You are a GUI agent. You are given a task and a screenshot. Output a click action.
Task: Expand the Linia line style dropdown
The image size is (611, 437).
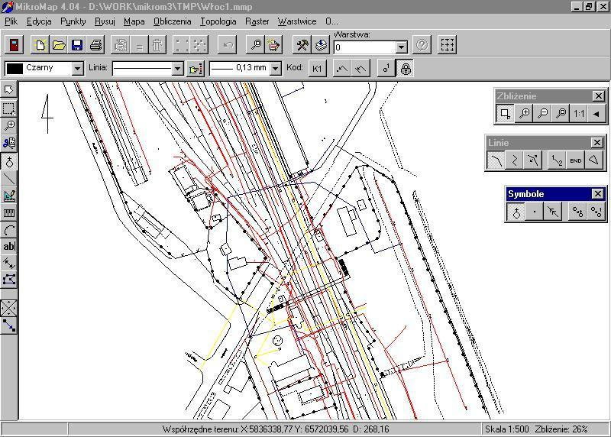[177, 69]
